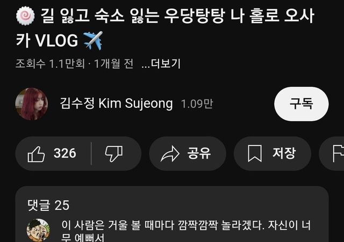Tap the 공유 share label
Screen dimensions: 344x242
(199, 153)
